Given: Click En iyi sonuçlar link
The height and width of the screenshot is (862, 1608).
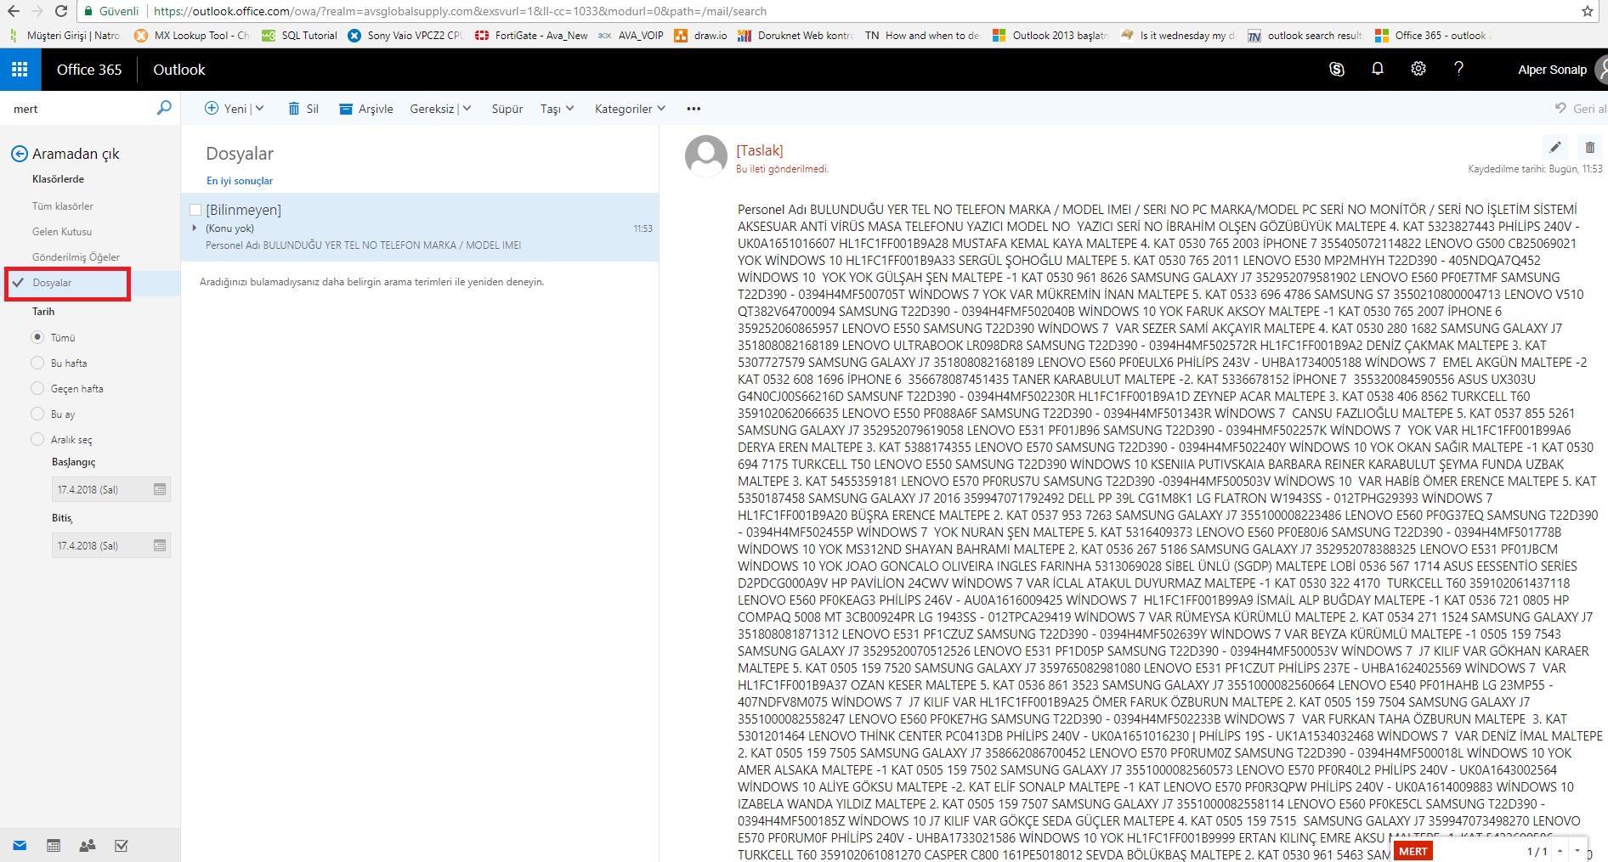Looking at the screenshot, I should pyautogui.click(x=240, y=181).
